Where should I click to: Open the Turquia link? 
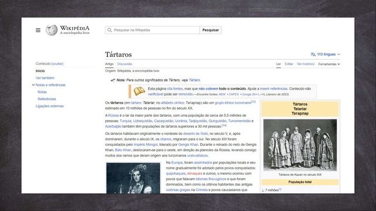tap(125, 121)
